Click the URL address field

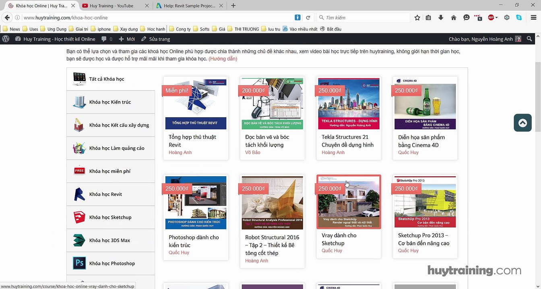pos(158,18)
